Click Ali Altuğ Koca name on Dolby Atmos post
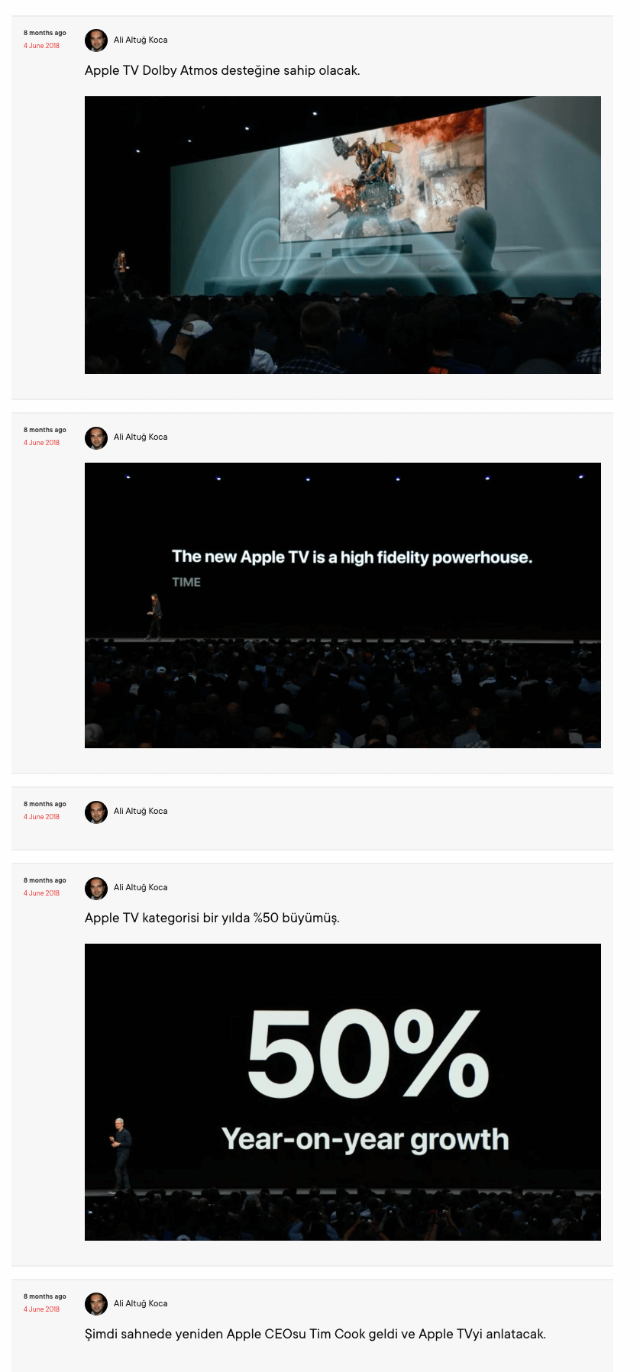 click(x=141, y=40)
